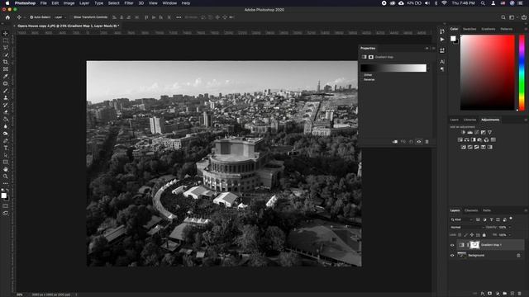Hide the Background layer
The width and height of the screenshot is (529, 297).
[x=452, y=256]
